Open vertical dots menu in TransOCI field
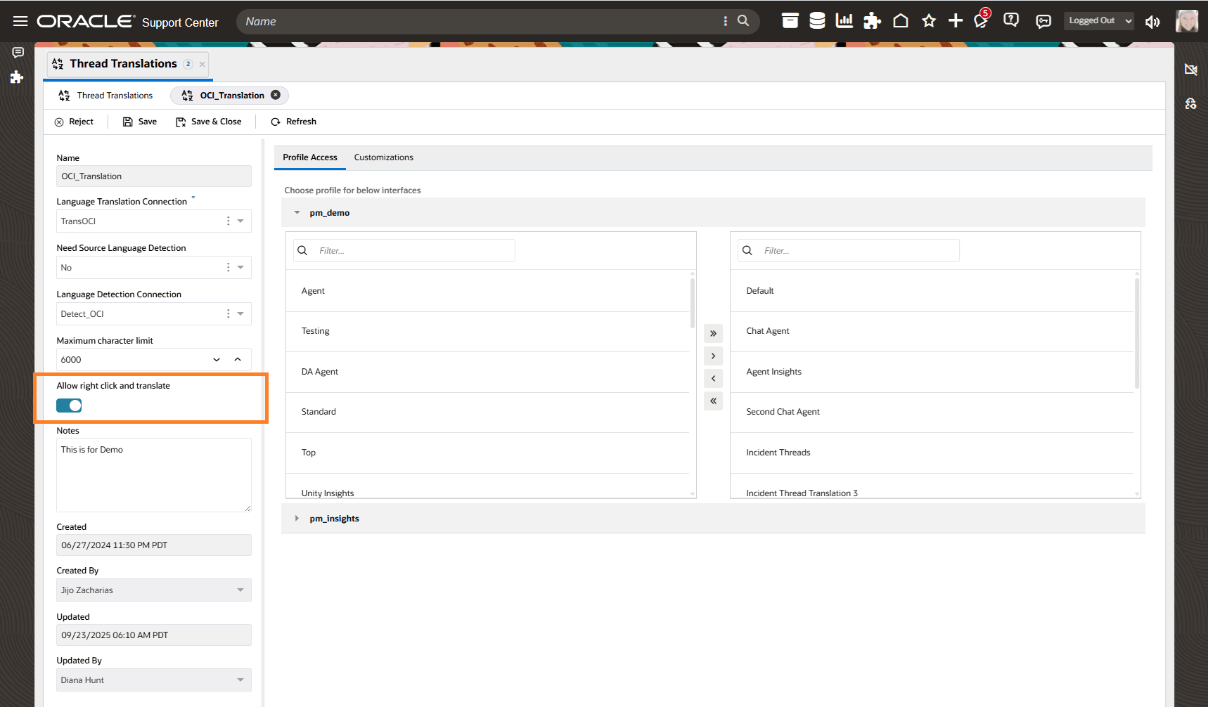The height and width of the screenshot is (707, 1208). click(228, 221)
